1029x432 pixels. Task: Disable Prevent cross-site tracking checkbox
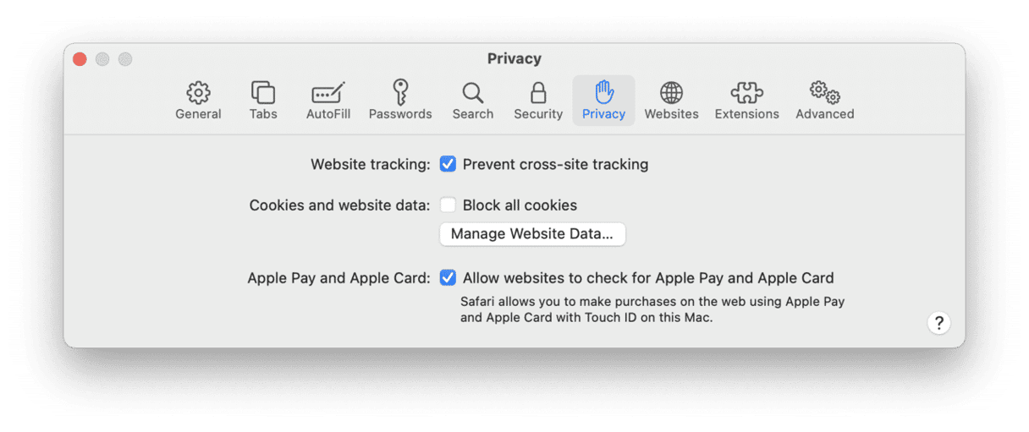click(448, 164)
